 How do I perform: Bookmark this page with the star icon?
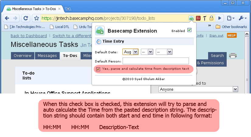(x=37, y=18)
